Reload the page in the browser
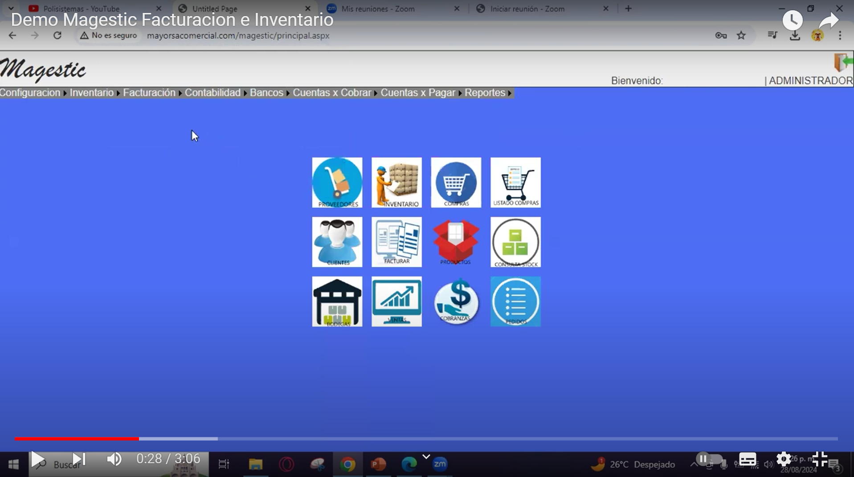Screen dimensions: 854x477 57,35
